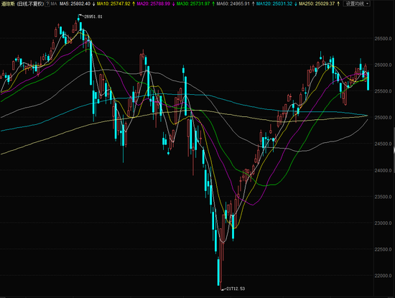Screen dimensions: 395x298
Task: Click the high marker labeled 26951.81
Action: click(93, 17)
